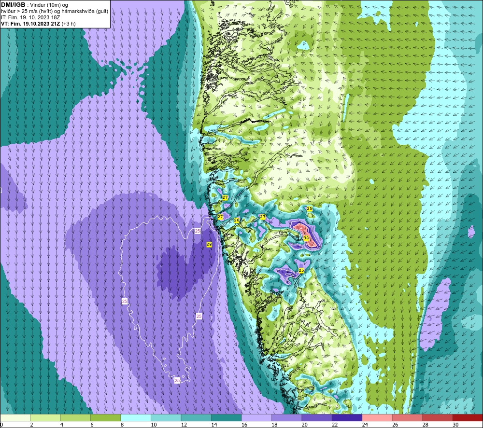
Task: Click the yellow 38 maximum gust label
Action: click(306, 238)
